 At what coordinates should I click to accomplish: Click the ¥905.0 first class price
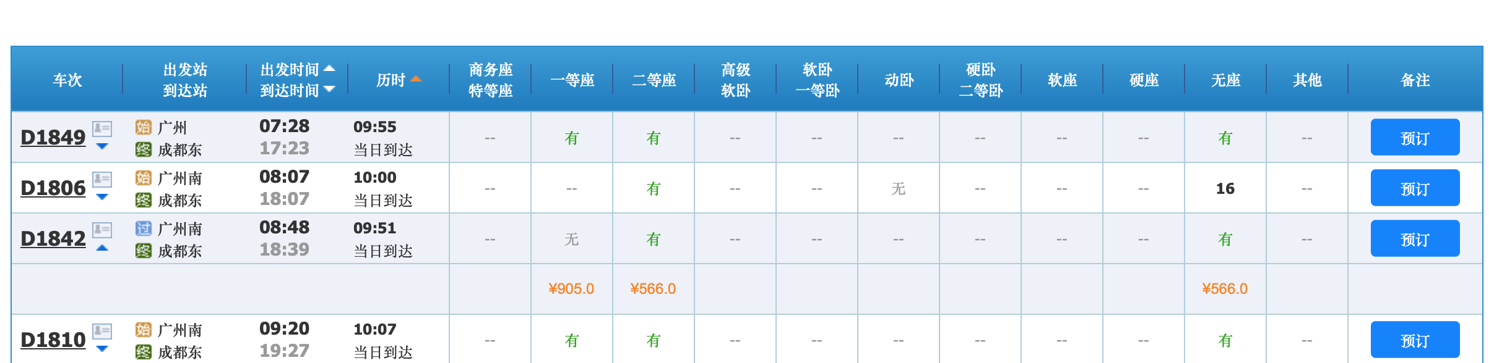pyautogui.click(x=571, y=289)
